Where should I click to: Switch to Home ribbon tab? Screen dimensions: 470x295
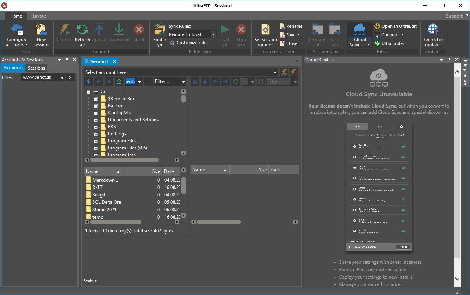click(x=16, y=16)
